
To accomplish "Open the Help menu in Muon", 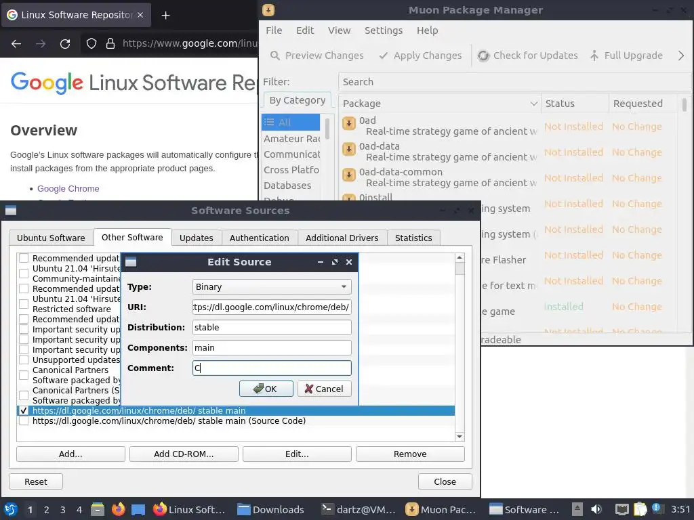I will click(427, 30).
